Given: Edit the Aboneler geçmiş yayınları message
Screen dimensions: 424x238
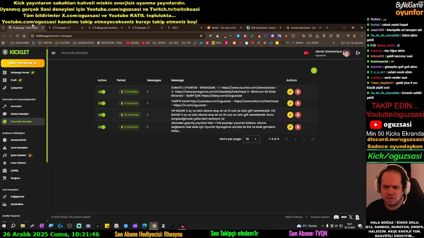Looking at the screenshot, I should [x=290, y=127].
